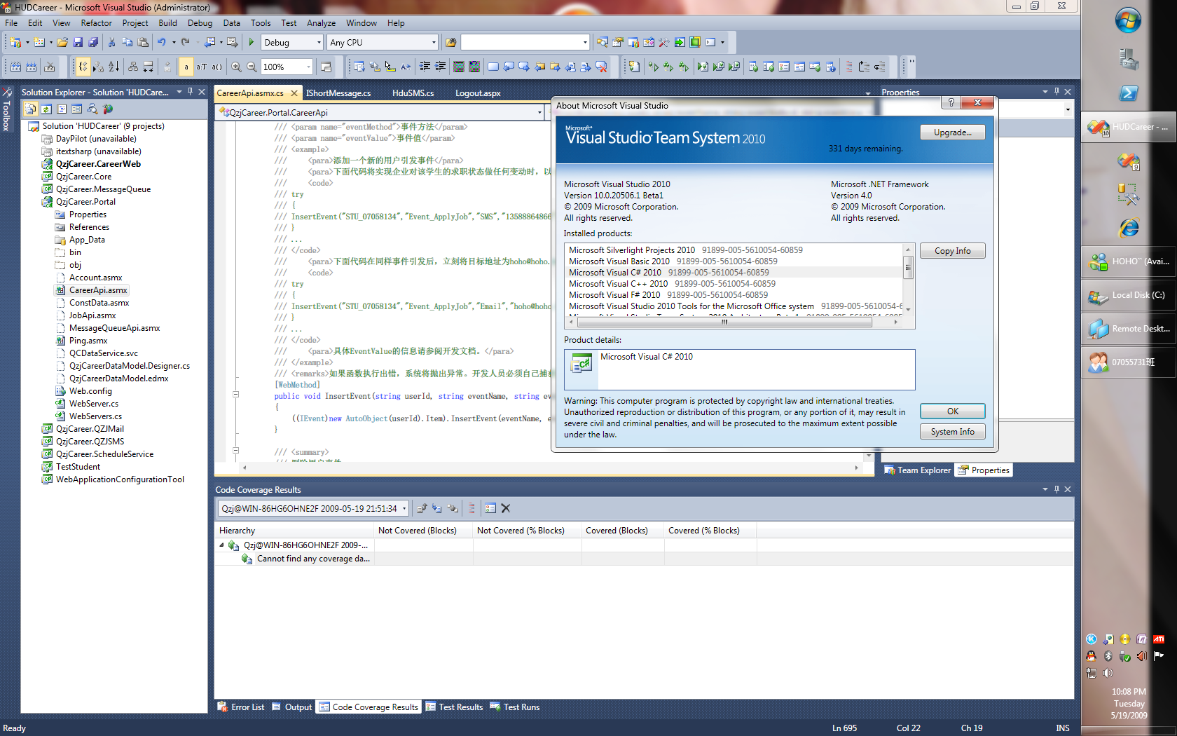
Task: Click the Save All icon
Action: [93, 42]
